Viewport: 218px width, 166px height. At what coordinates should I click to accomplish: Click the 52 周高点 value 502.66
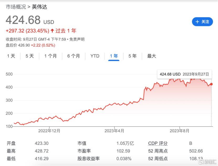(196, 151)
